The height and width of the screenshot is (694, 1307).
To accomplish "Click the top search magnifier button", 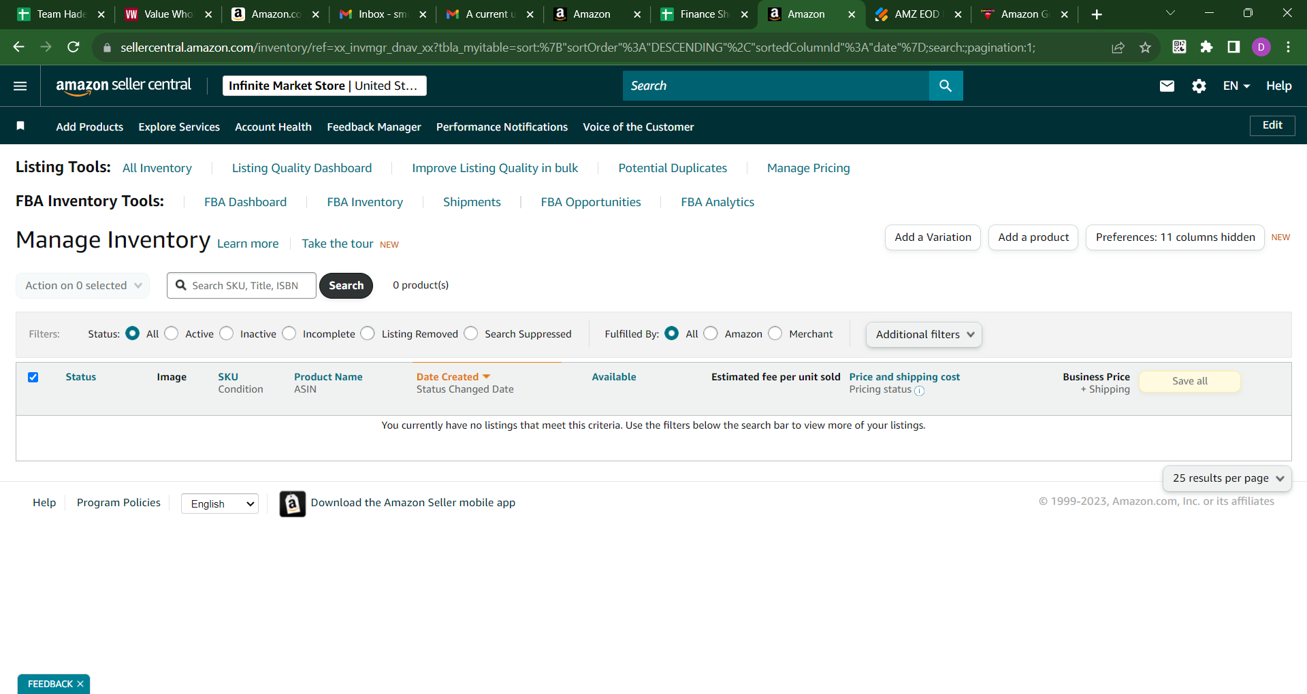I will pyautogui.click(x=946, y=86).
